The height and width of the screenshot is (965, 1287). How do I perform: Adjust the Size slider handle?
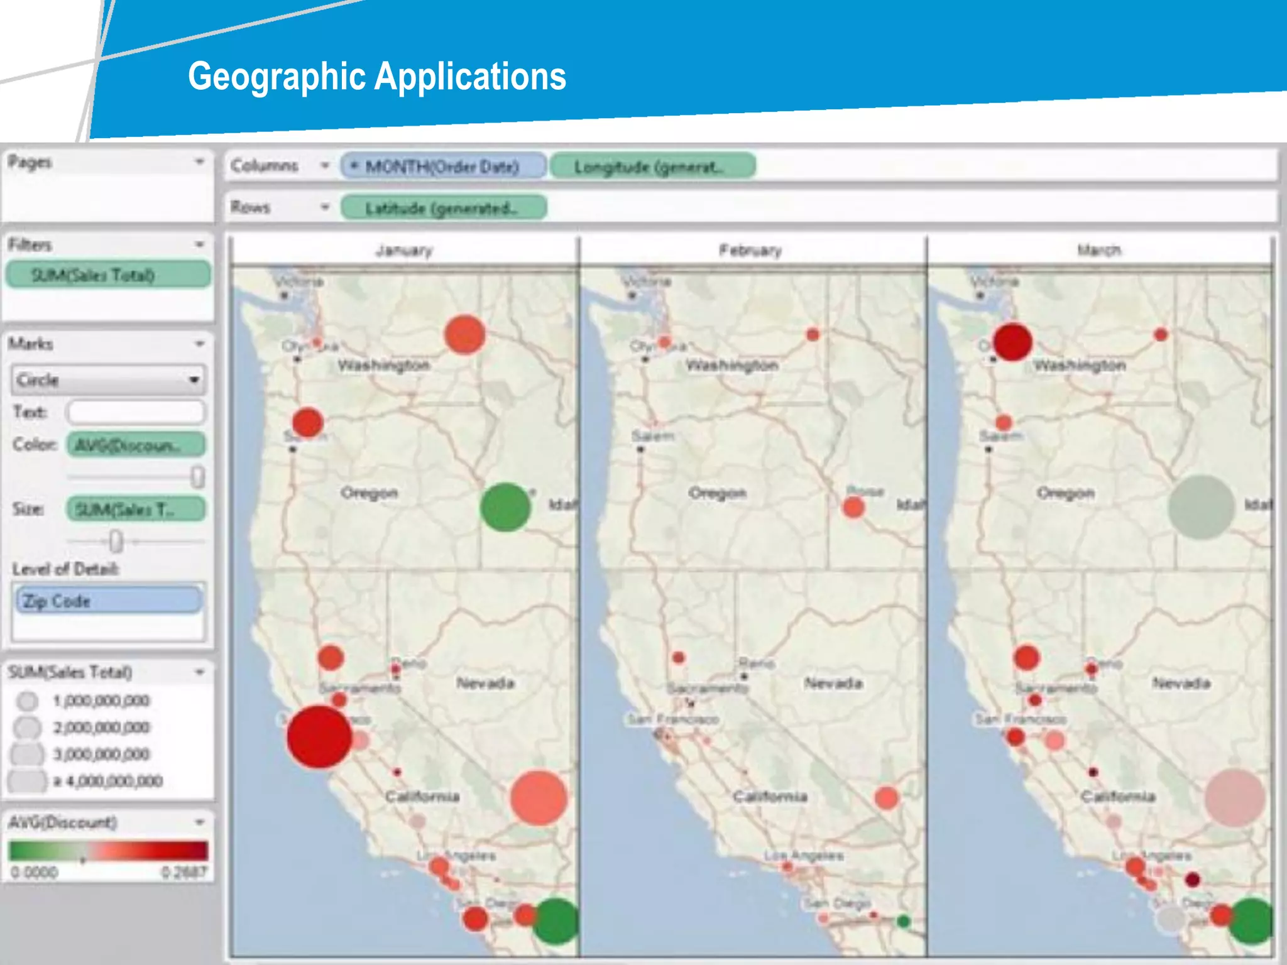coord(116,541)
